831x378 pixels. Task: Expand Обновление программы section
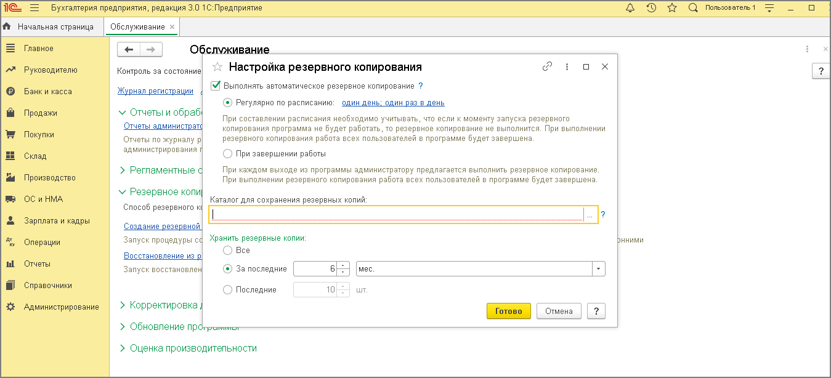[122, 326]
